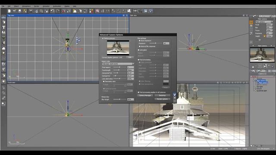Image resolution: width=276 pixels, height=155 pixels.
Task: Click the Horizontal FoV value field
Action: (x=130, y=73)
